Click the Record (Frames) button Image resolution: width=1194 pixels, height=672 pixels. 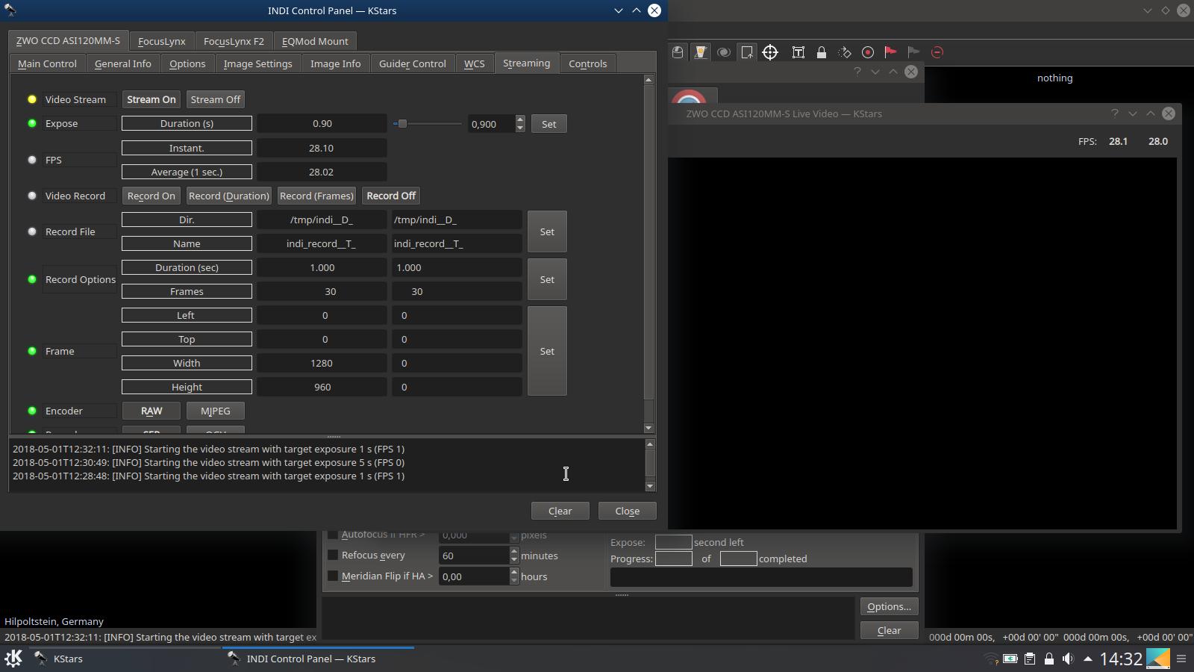(316, 196)
